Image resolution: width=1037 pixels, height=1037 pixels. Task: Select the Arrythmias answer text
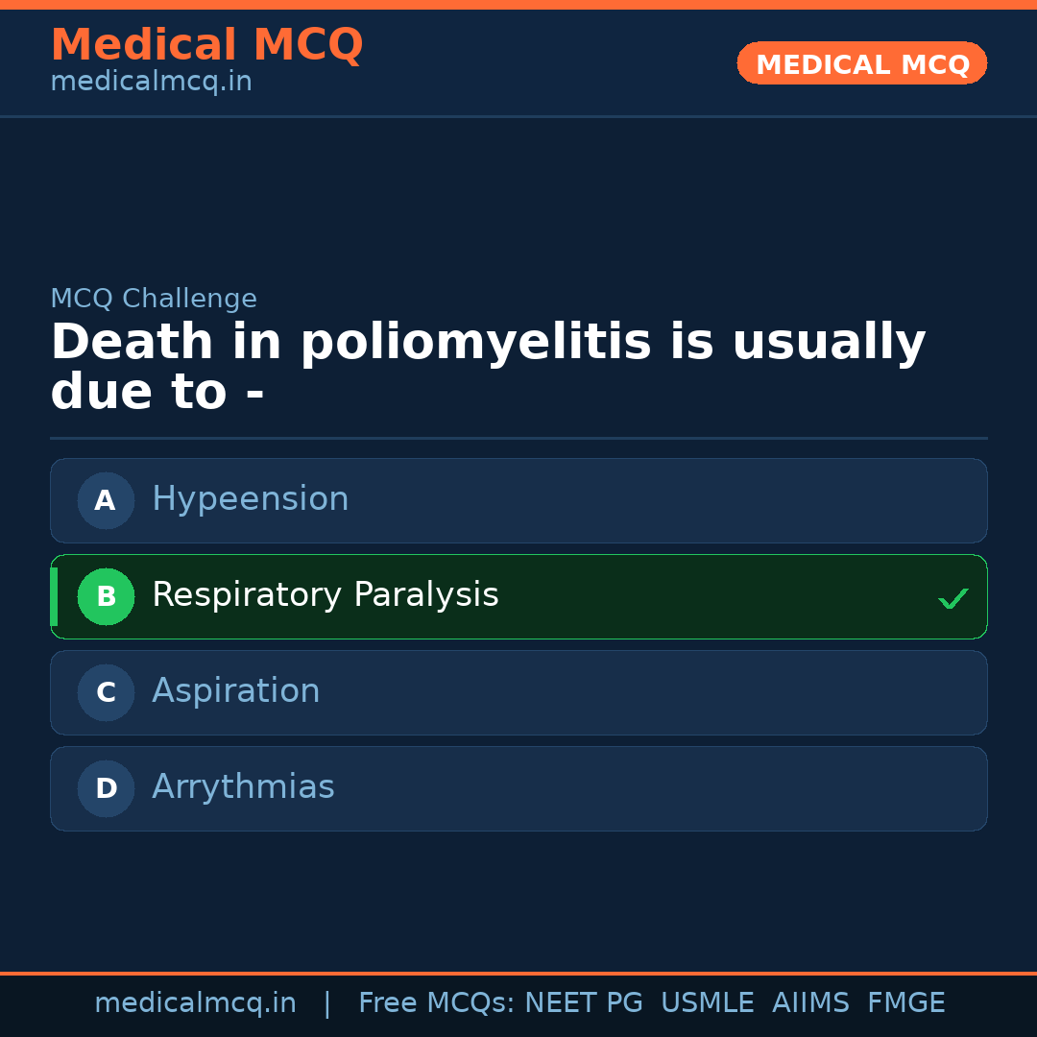pyautogui.click(x=243, y=787)
